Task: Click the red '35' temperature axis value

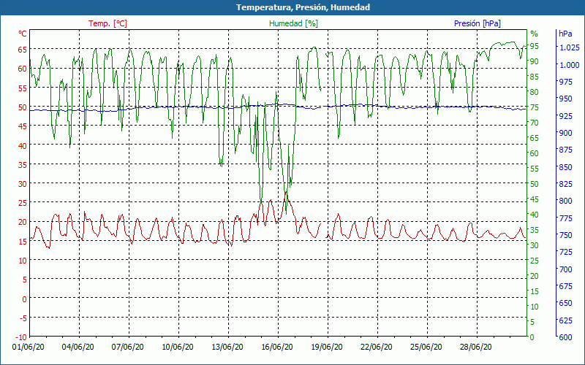Action: tap(23, 165)
